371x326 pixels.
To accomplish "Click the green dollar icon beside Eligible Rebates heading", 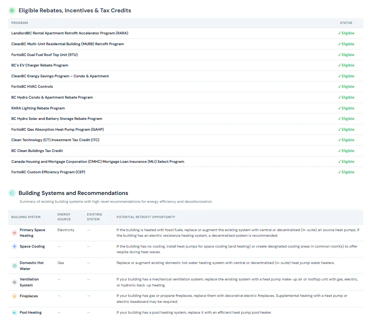I will point(12,10).
